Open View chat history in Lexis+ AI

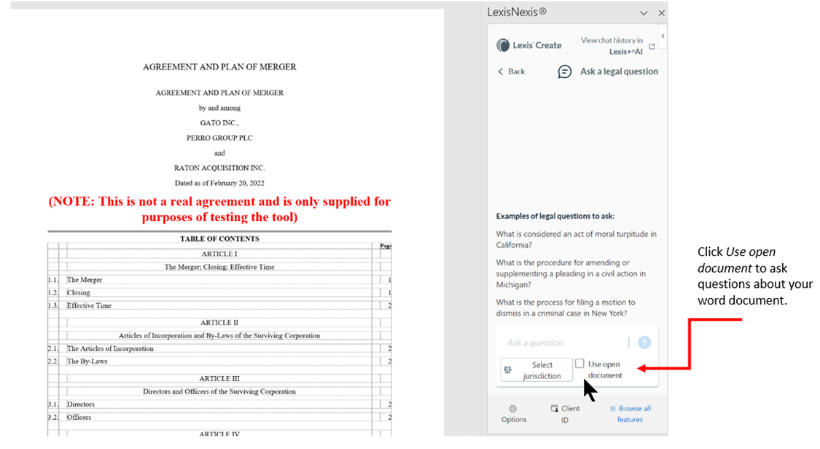click(617, 45)
